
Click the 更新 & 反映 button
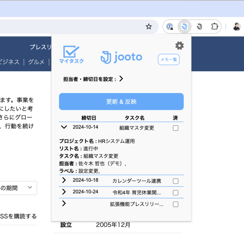[x=121, y=102]
